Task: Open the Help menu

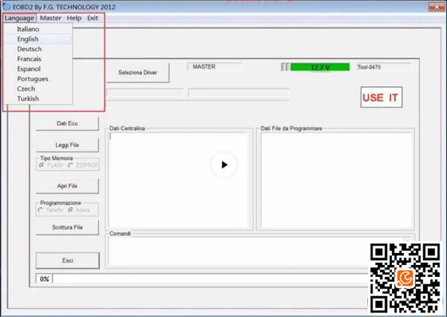Action: pyautogui.click(x=74, y=18)
